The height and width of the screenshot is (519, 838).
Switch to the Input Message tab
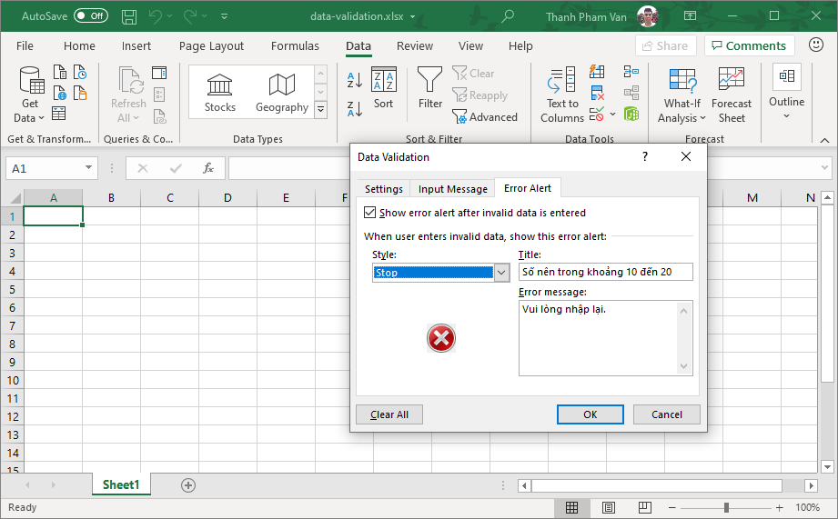coord(453,189)
